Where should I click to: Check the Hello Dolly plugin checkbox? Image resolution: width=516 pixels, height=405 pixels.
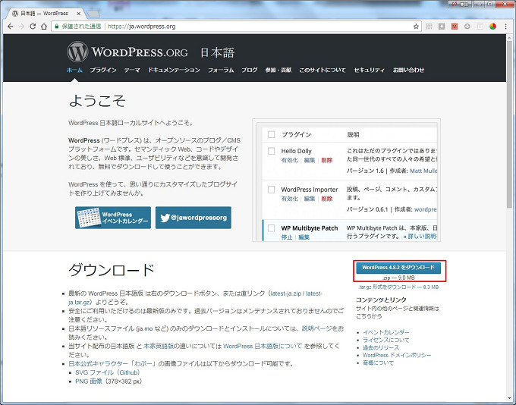271,151
